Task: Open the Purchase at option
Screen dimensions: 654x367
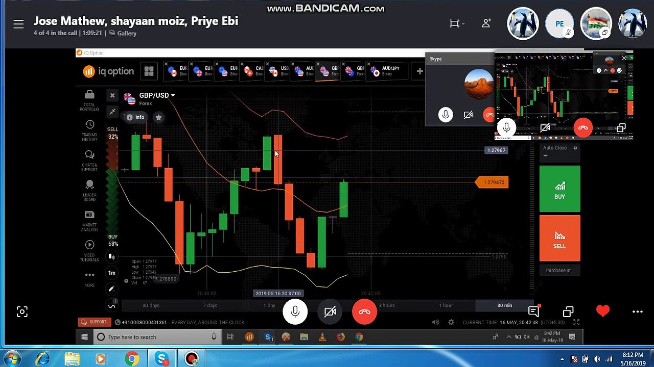Action: coord(559,271)
